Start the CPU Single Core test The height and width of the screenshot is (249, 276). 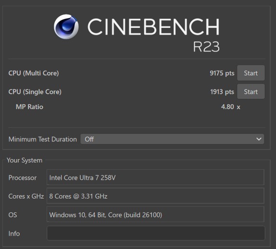(251, 91)
